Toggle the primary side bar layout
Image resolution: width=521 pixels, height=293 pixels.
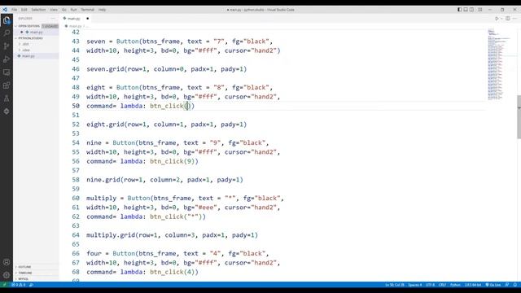point(459,10)
